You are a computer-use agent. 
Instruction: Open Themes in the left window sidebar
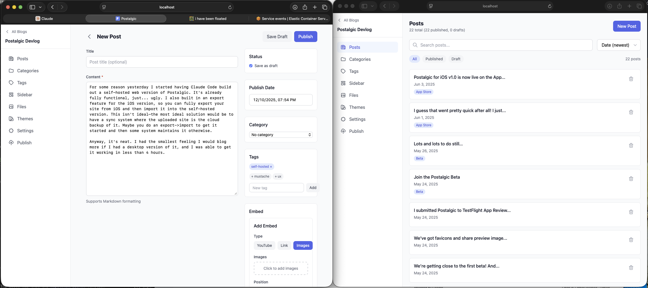coord(25,119)
